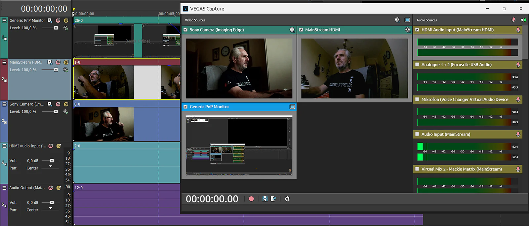The width and height of the screenshot is (529, 226).
Task: Click compositing mode icon on Sony Camera track
Action: (65, 112)
